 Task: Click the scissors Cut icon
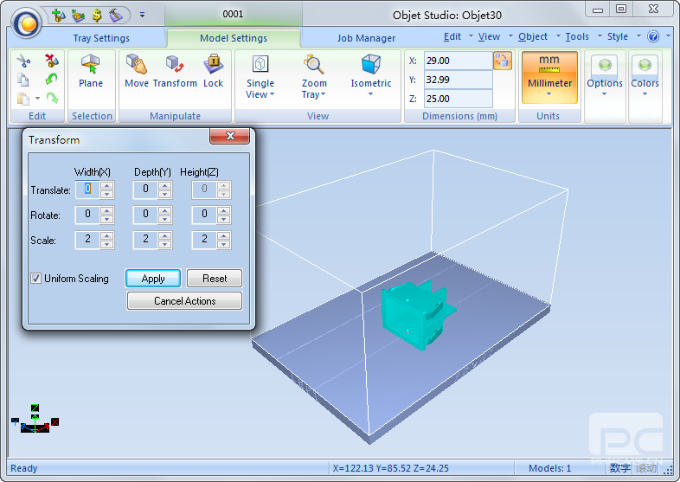[23, 61]
